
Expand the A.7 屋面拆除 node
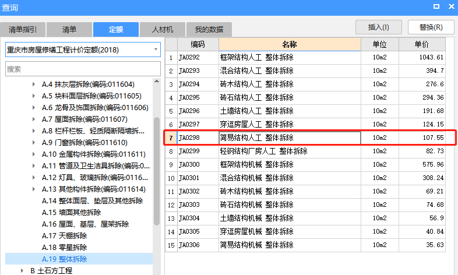(34, 119)
